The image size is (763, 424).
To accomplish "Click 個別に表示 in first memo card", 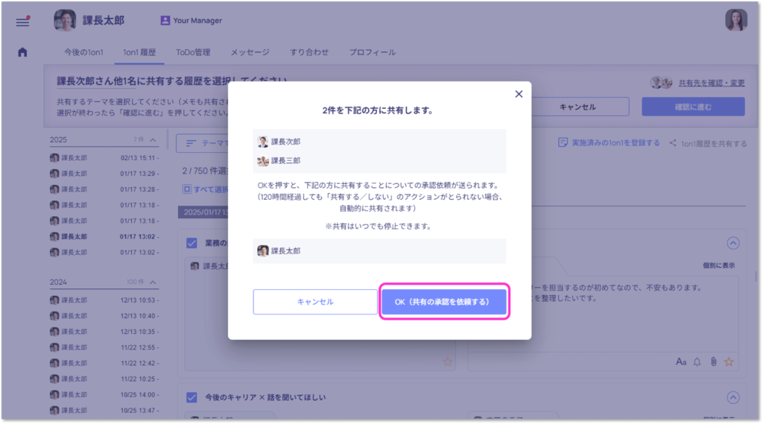I will click(x=719, y=265).
